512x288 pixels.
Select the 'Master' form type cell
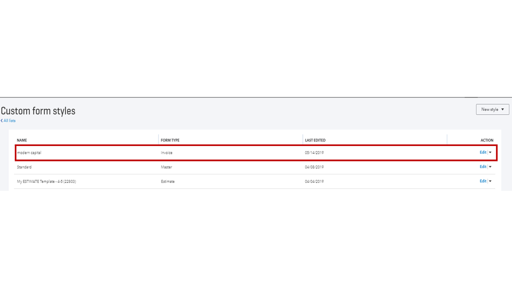(167, 167)
